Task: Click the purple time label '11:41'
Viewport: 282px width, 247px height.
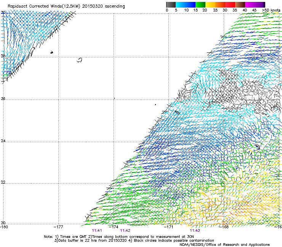Action: coord(97,231)
